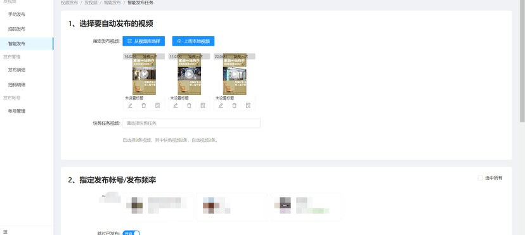Click the 发布管理 group label in sidebar
525x235 pixels.
pyautogui.click(x=12, y=57)
